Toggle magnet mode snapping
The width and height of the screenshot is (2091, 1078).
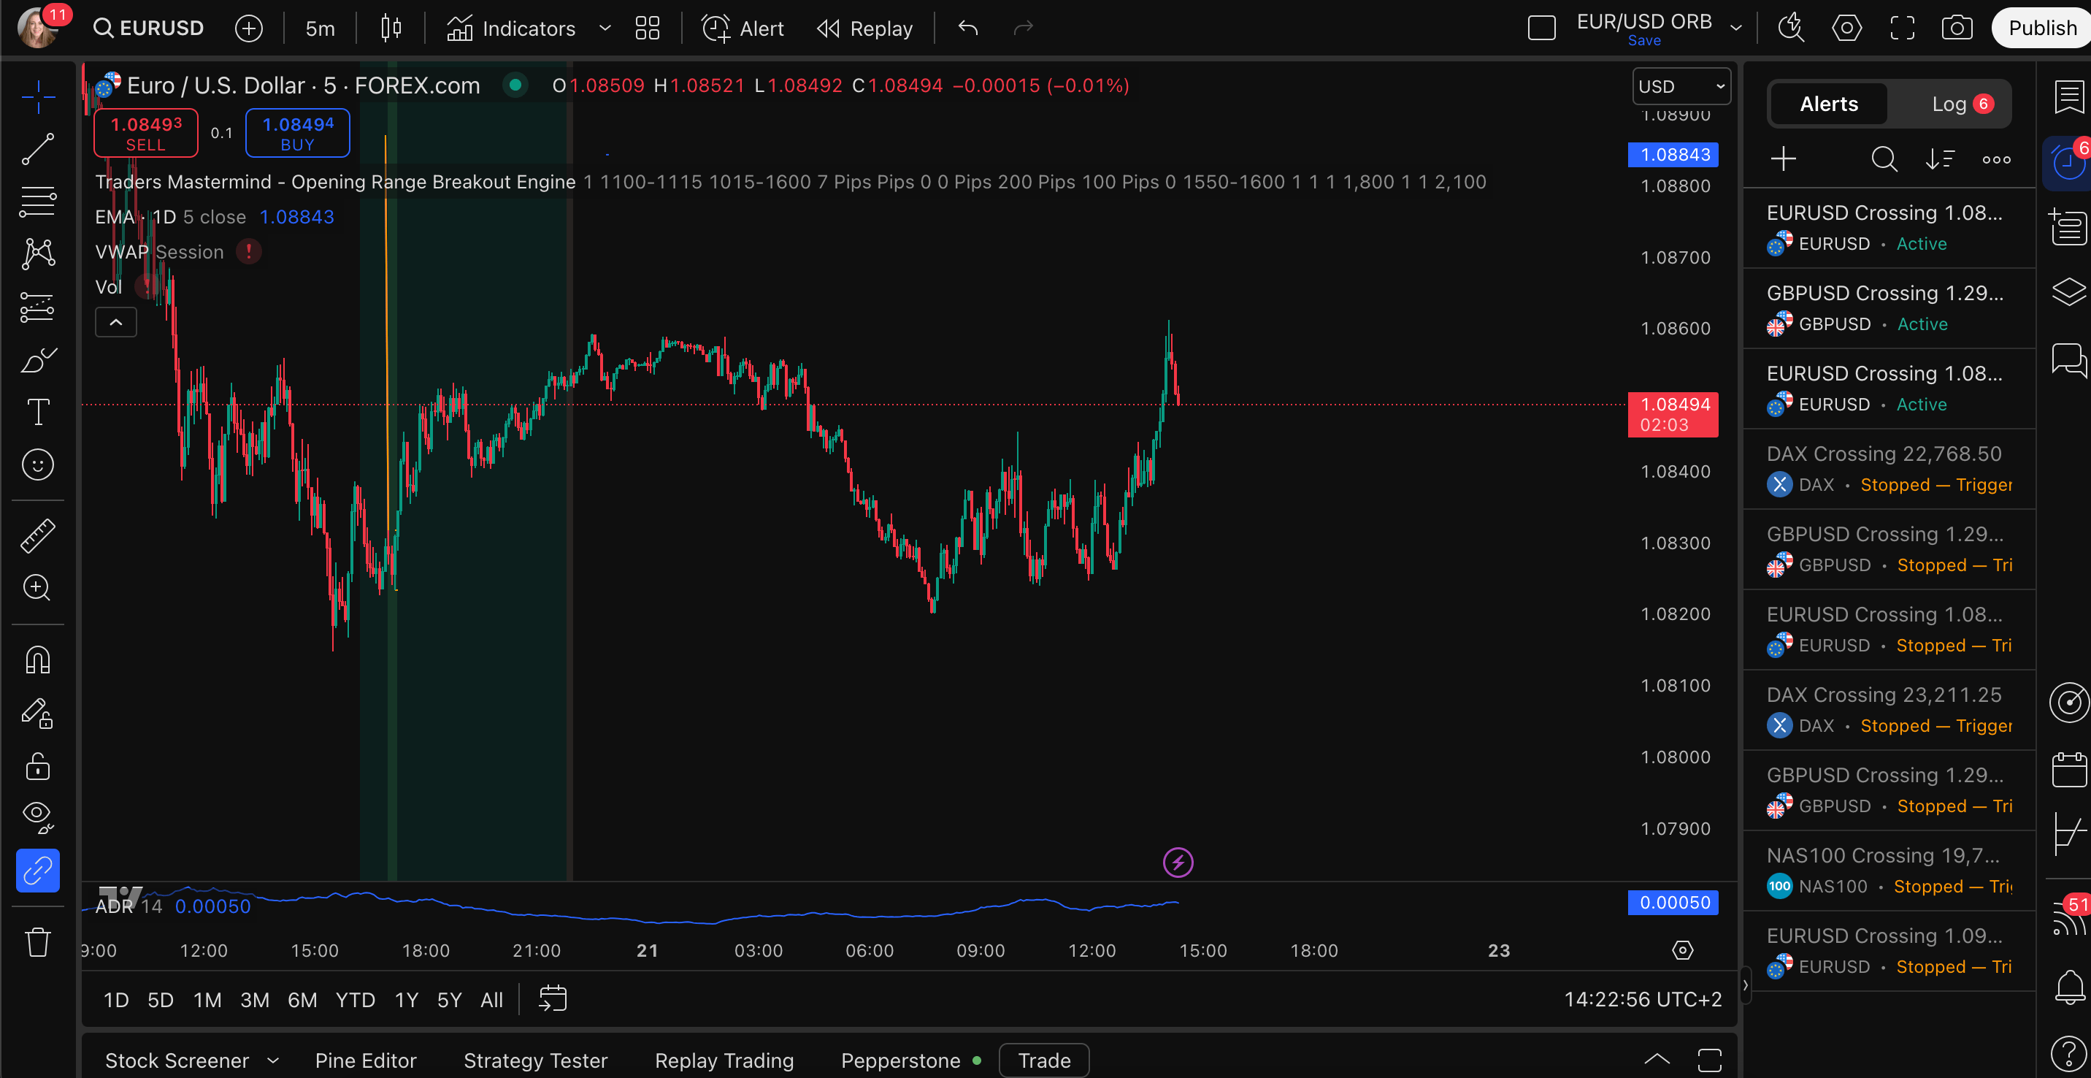click(x=37, y=660)
